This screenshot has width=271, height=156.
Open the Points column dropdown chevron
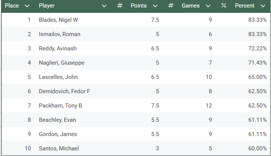155,6
